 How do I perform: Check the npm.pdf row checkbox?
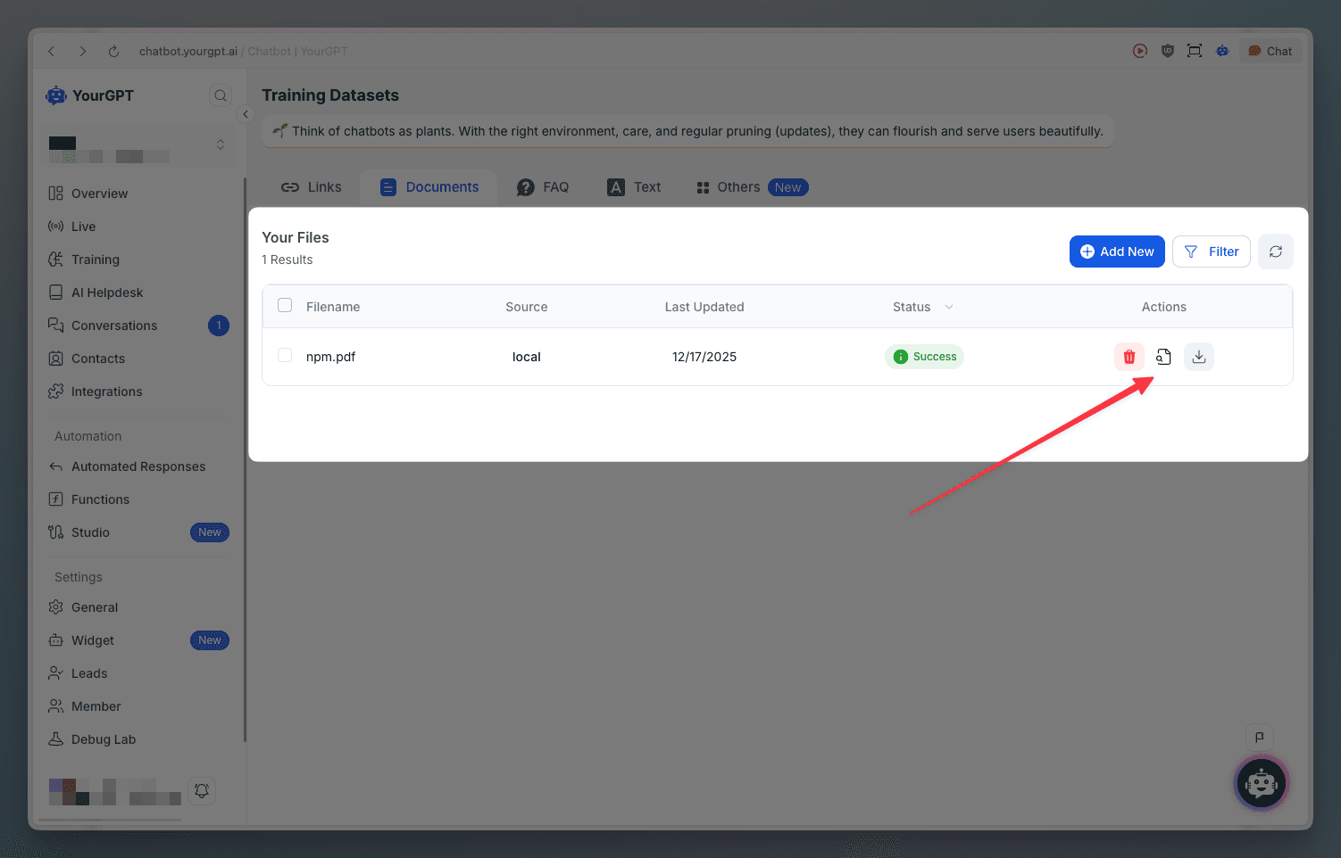(285, 355)
